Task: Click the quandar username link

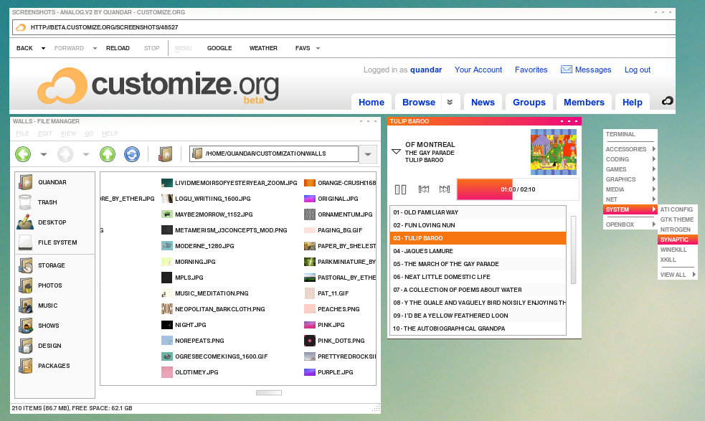Action: 426,70
